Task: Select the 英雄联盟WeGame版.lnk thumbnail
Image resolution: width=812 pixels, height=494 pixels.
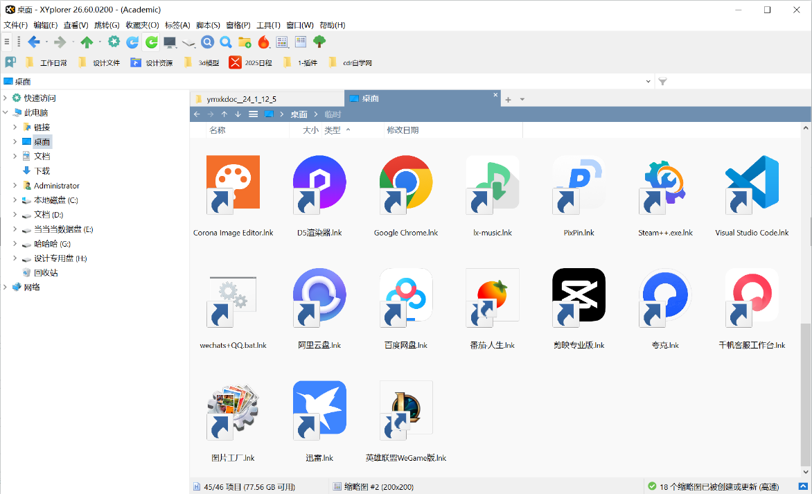Action: tap(406, 421)
